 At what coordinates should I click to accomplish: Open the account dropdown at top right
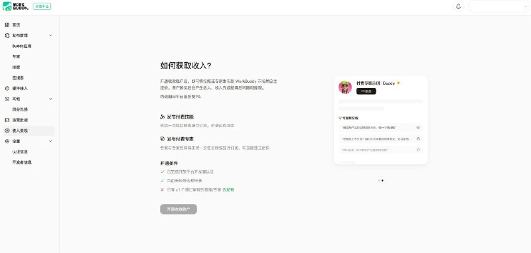pos(498,7)
